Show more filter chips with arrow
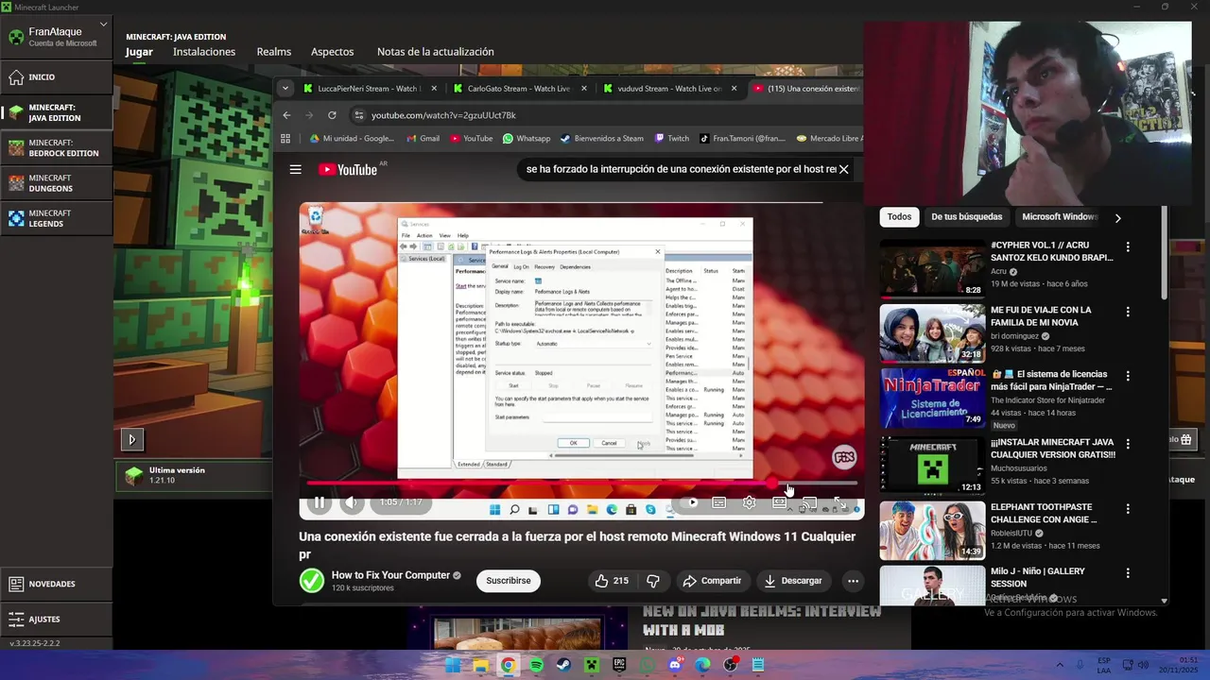 [x=1117, y=218]
